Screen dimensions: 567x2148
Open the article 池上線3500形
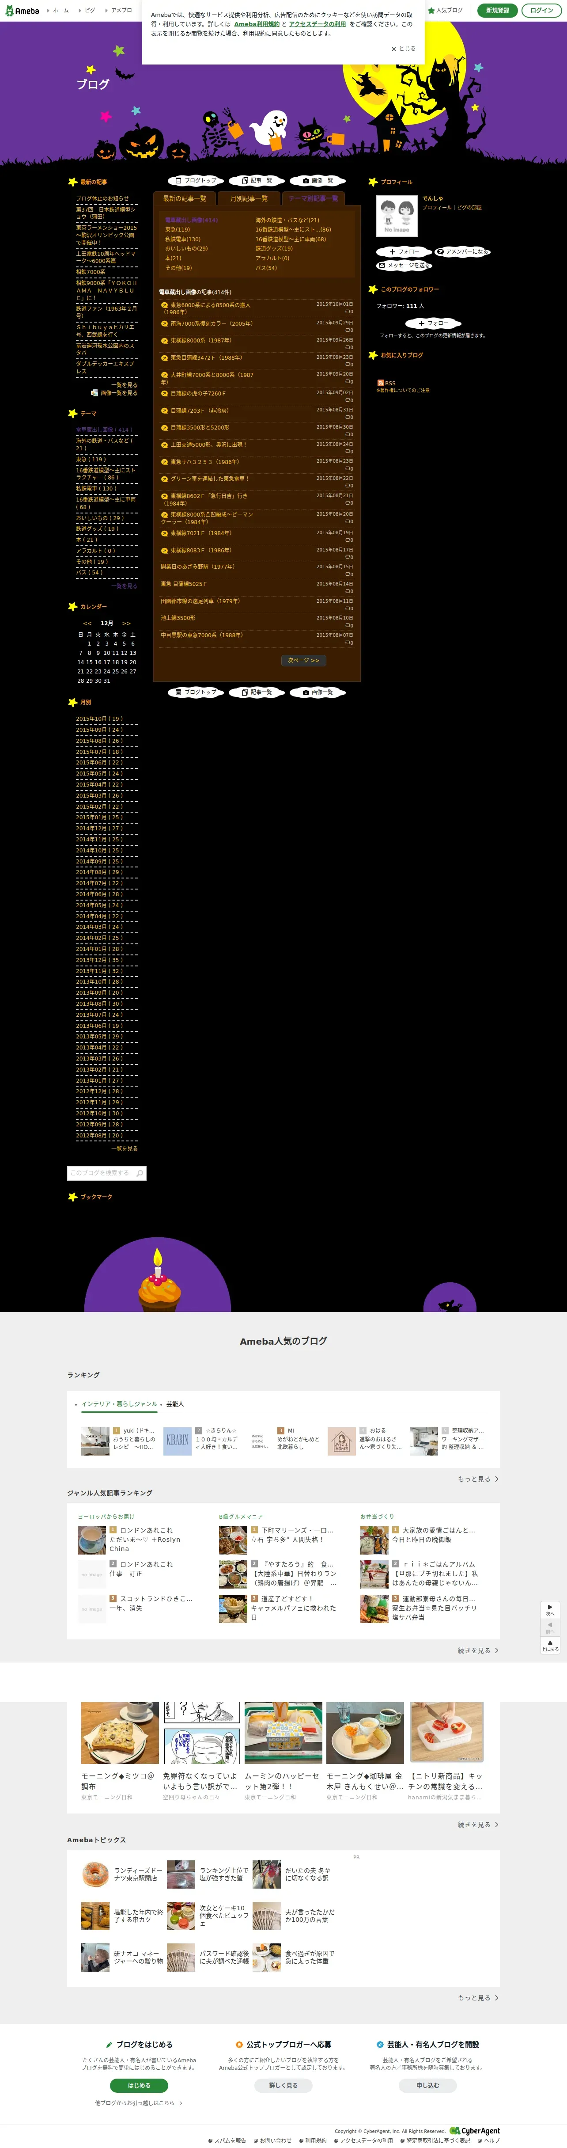178,618
